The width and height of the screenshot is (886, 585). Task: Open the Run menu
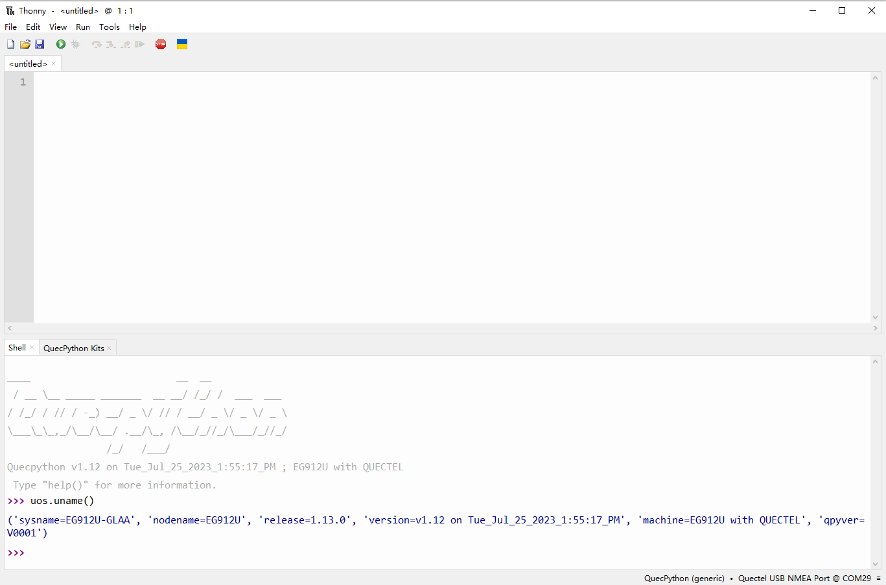tap(83, 27)
